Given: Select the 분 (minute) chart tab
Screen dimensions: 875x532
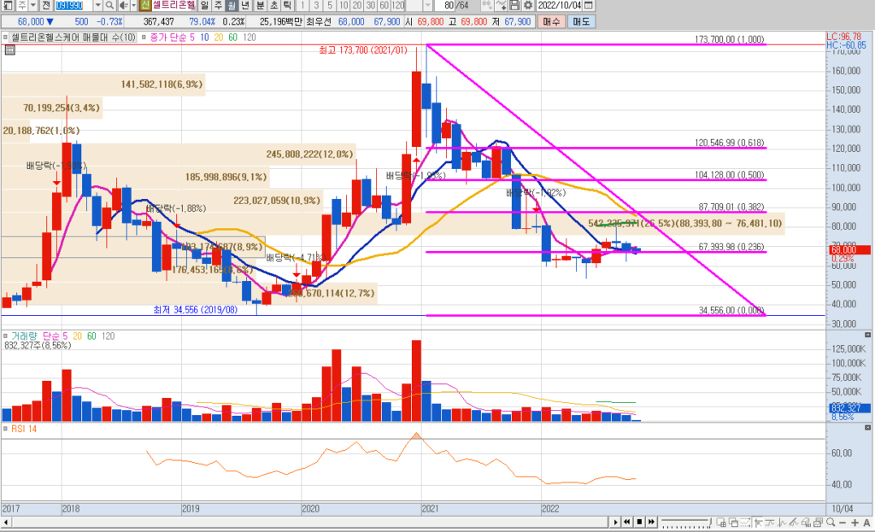Looking at the screenshot, I should tap(261, 6).
